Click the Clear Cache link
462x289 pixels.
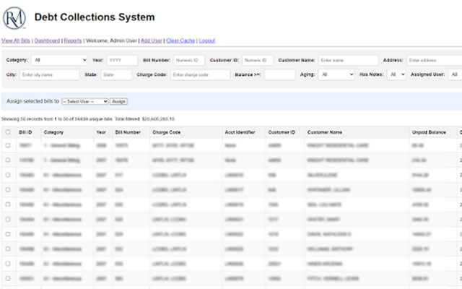point(180,40)
